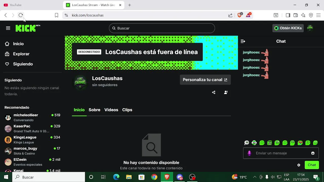Toggle the browser sidebar panel icon
This screenshot has width=324, height=182.
pos(288,15)
